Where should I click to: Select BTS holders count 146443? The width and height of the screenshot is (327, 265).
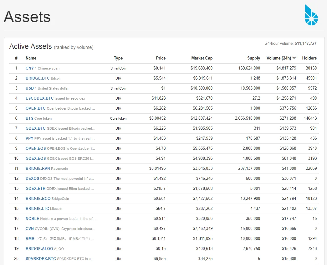tap(310, 118)
